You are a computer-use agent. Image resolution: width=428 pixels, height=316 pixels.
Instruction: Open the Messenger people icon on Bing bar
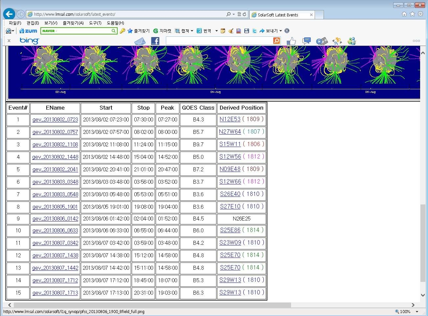352,41
